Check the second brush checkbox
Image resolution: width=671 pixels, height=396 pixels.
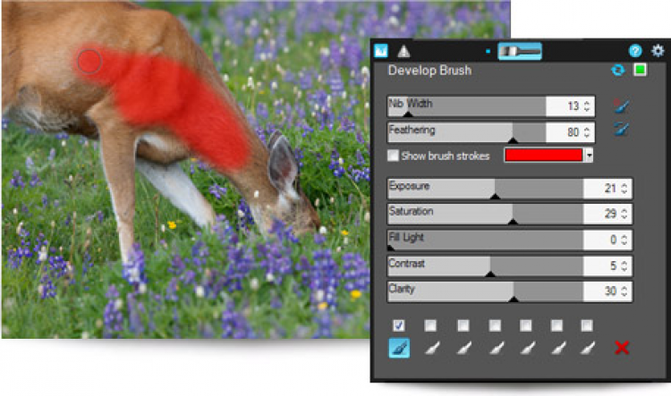430,325
